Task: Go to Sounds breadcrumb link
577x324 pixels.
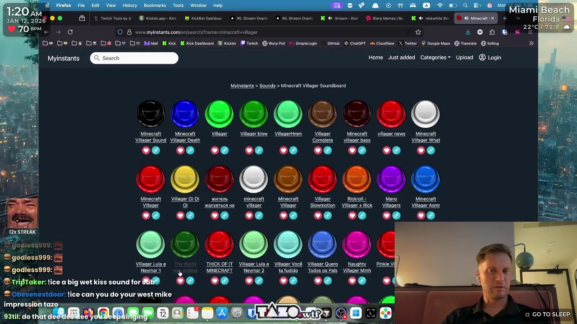Action: pyautogui.click(x=267, y=85)
